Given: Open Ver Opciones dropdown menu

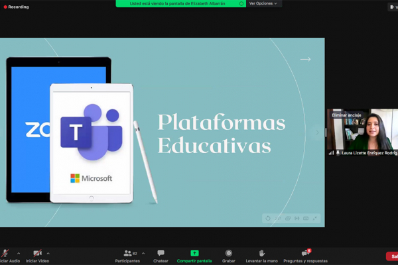Looking at the screenshot, I should (x=263, y=3).
